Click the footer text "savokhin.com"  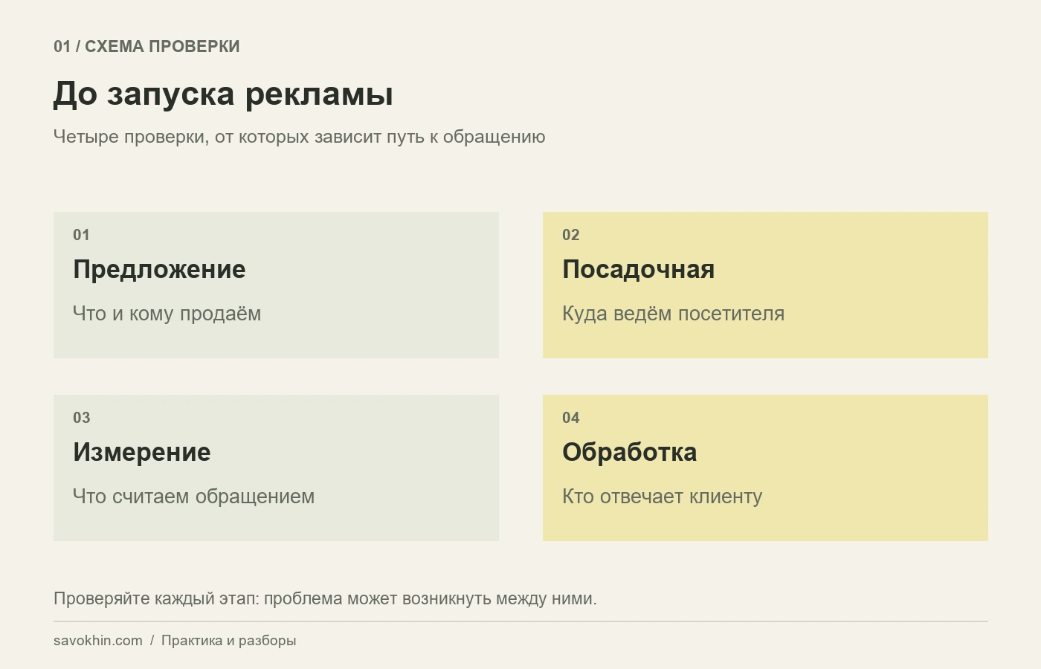point(97,641)
